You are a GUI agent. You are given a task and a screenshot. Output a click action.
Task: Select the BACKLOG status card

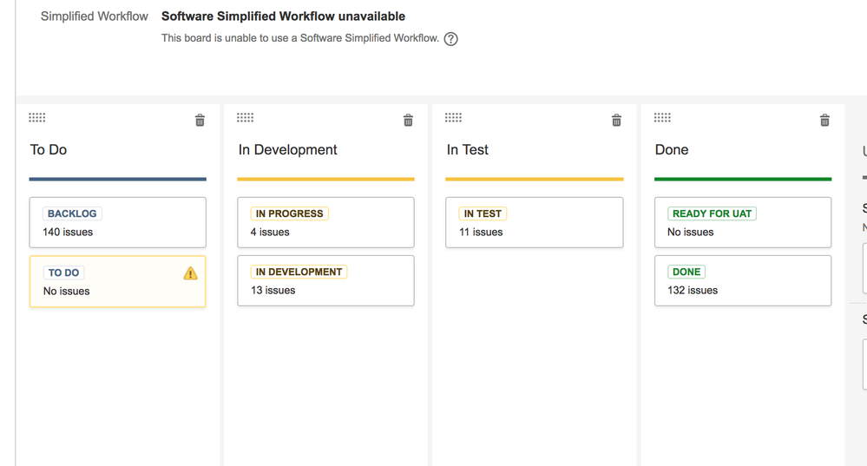(117, 222)
